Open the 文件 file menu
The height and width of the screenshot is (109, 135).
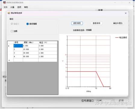[5, 7]
